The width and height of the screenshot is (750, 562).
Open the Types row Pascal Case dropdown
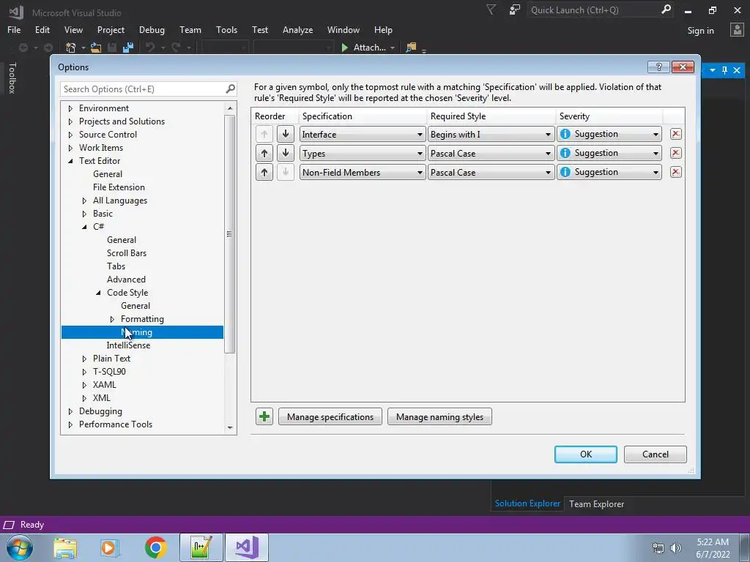491,154
